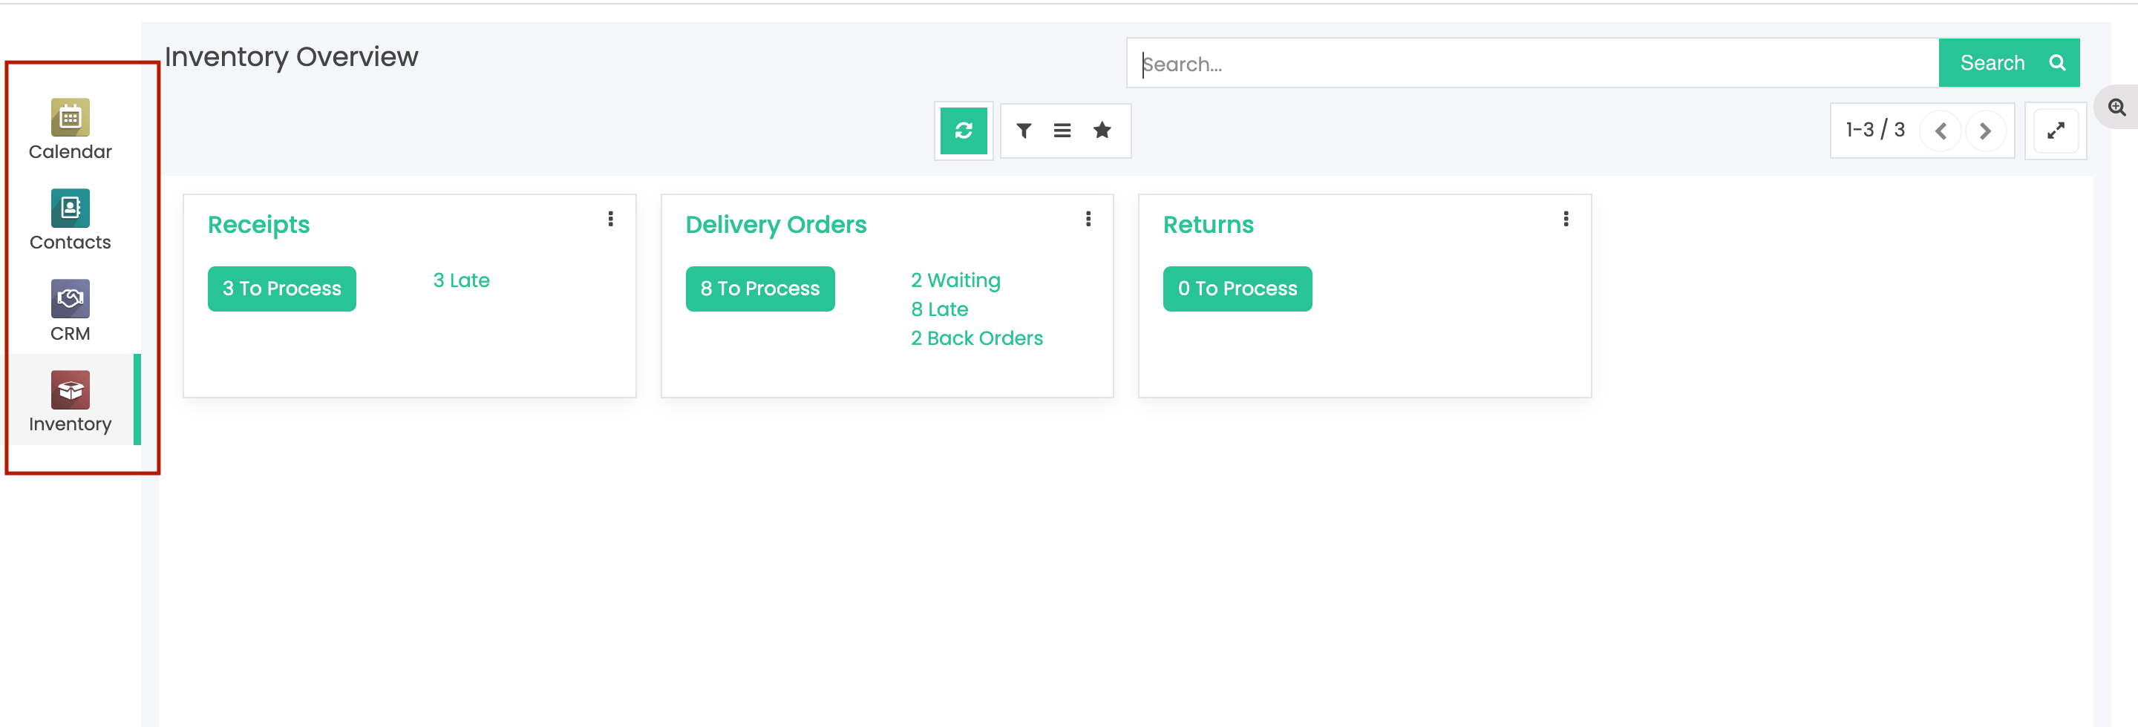Viewport: 2138px width, 727px height.
Task: Expand the Receipts card three-dot menu
Action: tap(610, 219)
